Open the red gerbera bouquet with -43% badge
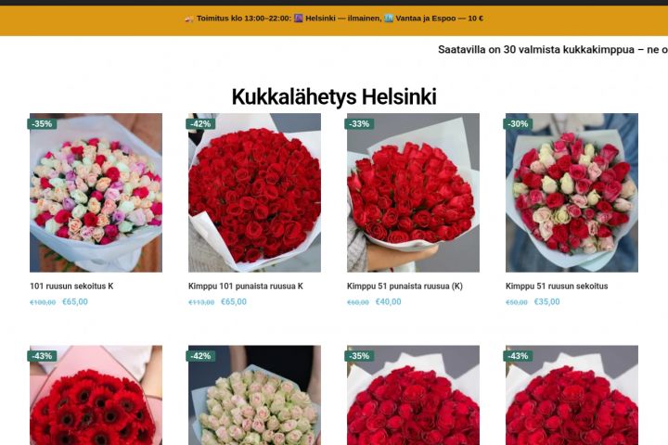 pos(96,395)
